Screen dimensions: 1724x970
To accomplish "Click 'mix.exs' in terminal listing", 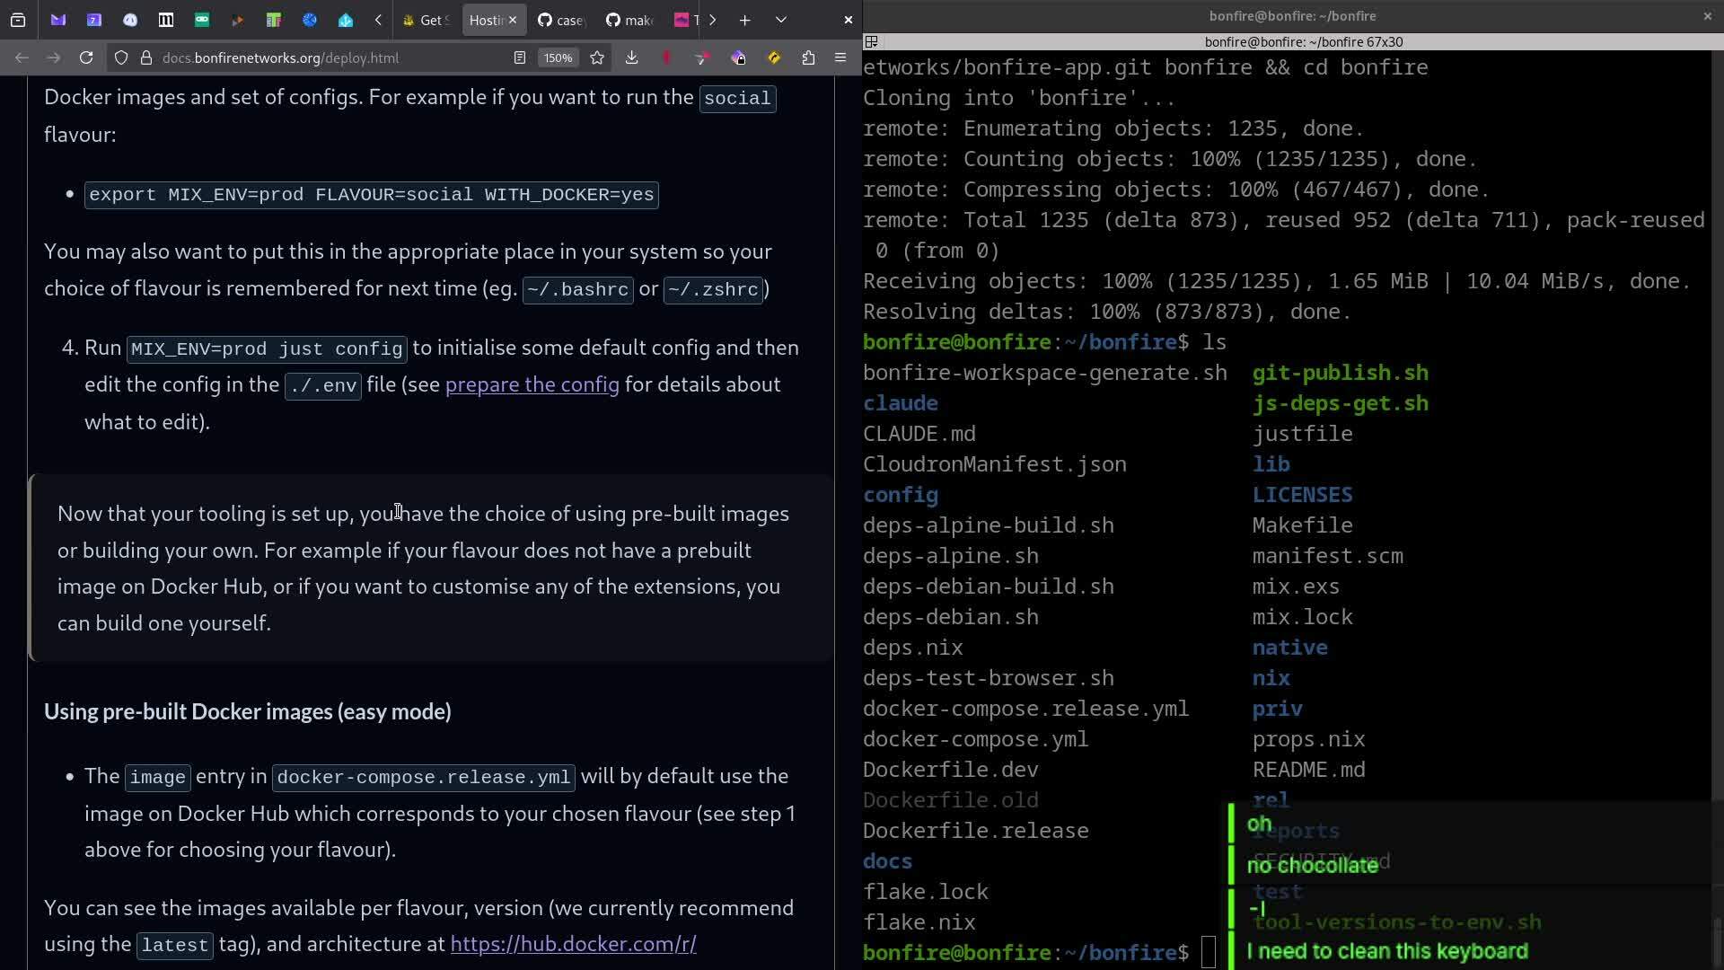I will pyautogui.click(x=1296, y=586).
